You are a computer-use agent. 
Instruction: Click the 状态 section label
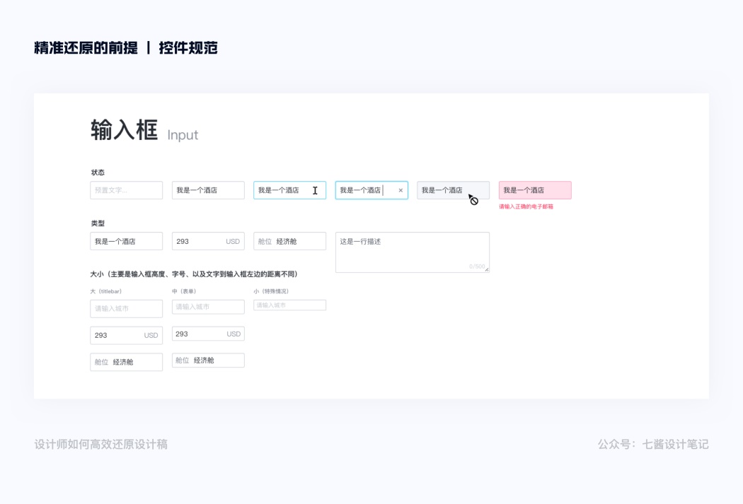[98, 172]
